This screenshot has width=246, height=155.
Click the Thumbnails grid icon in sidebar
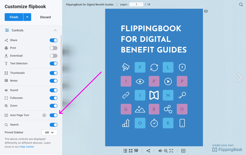(6, 73)
